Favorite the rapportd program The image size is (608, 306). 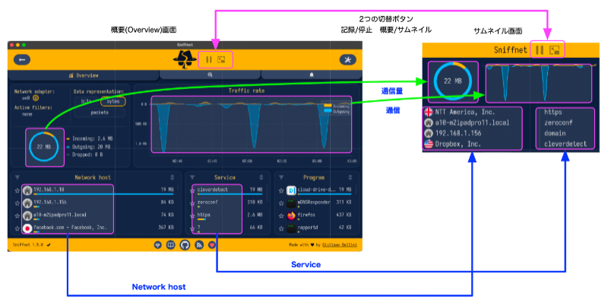point(281,228)
